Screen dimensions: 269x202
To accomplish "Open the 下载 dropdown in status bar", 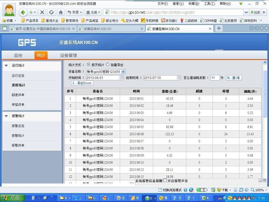I will pyautogui.click(x=230, y=190).
